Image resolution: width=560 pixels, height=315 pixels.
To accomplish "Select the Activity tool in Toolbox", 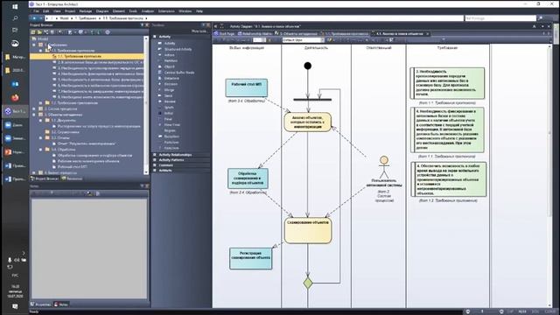I will [x=170, y=43].
